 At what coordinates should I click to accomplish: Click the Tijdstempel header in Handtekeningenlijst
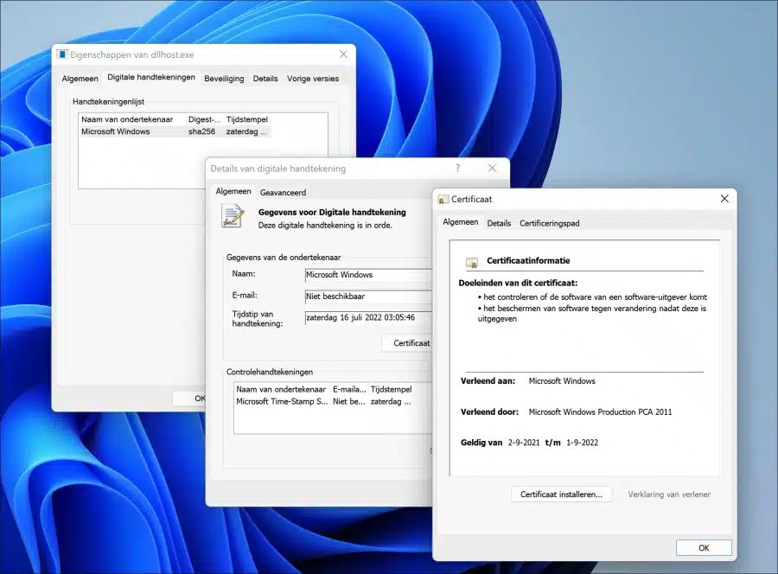[x=247, y=119]
